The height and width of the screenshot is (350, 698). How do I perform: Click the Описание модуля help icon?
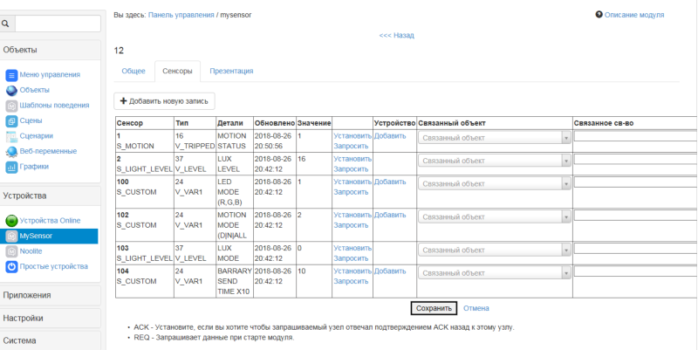(599, 15)
